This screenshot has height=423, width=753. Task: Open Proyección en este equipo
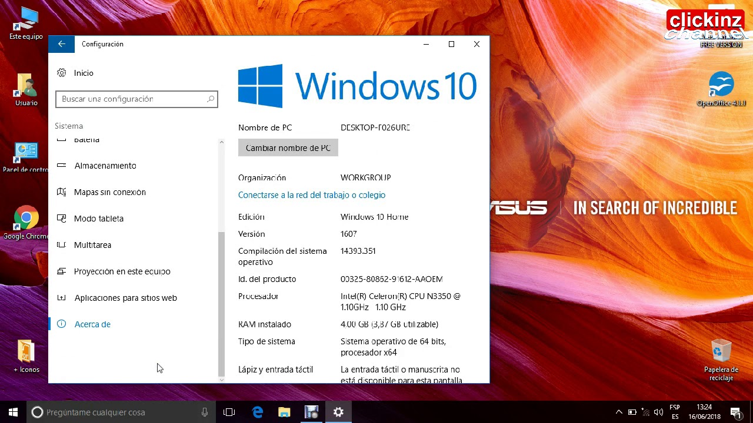(x=122, y=271)
